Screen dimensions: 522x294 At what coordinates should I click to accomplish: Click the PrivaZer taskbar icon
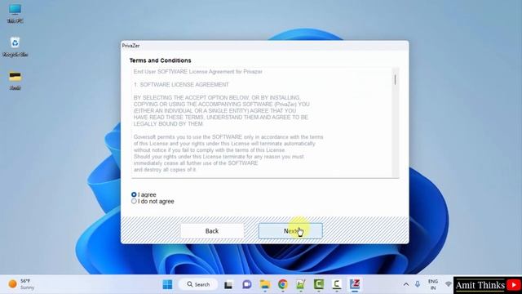[355, 284]
